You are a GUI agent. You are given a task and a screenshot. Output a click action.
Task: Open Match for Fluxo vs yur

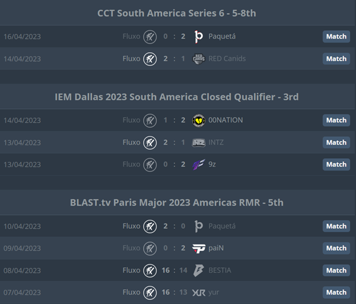(336, 292)
